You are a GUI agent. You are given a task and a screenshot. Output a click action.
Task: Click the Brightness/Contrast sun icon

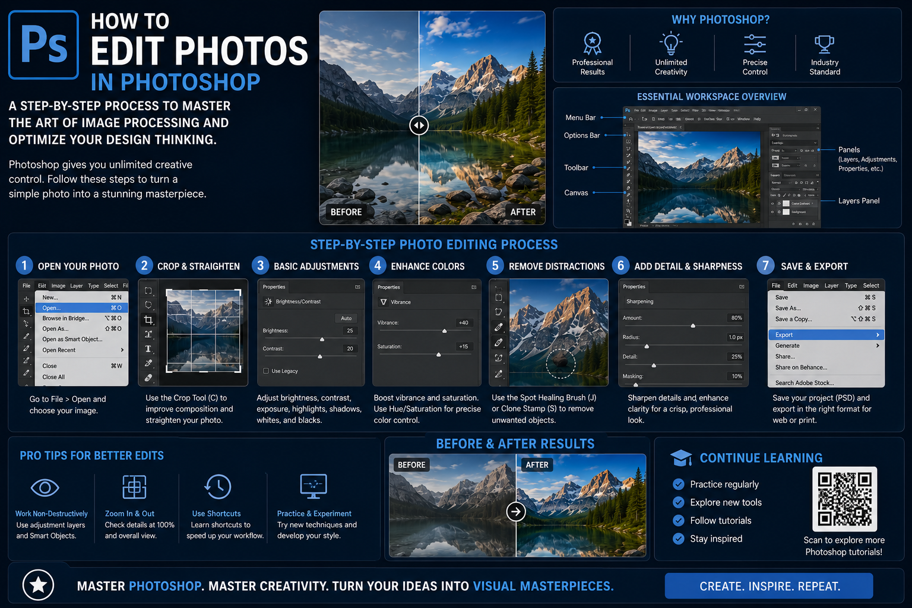pos(268,302)
